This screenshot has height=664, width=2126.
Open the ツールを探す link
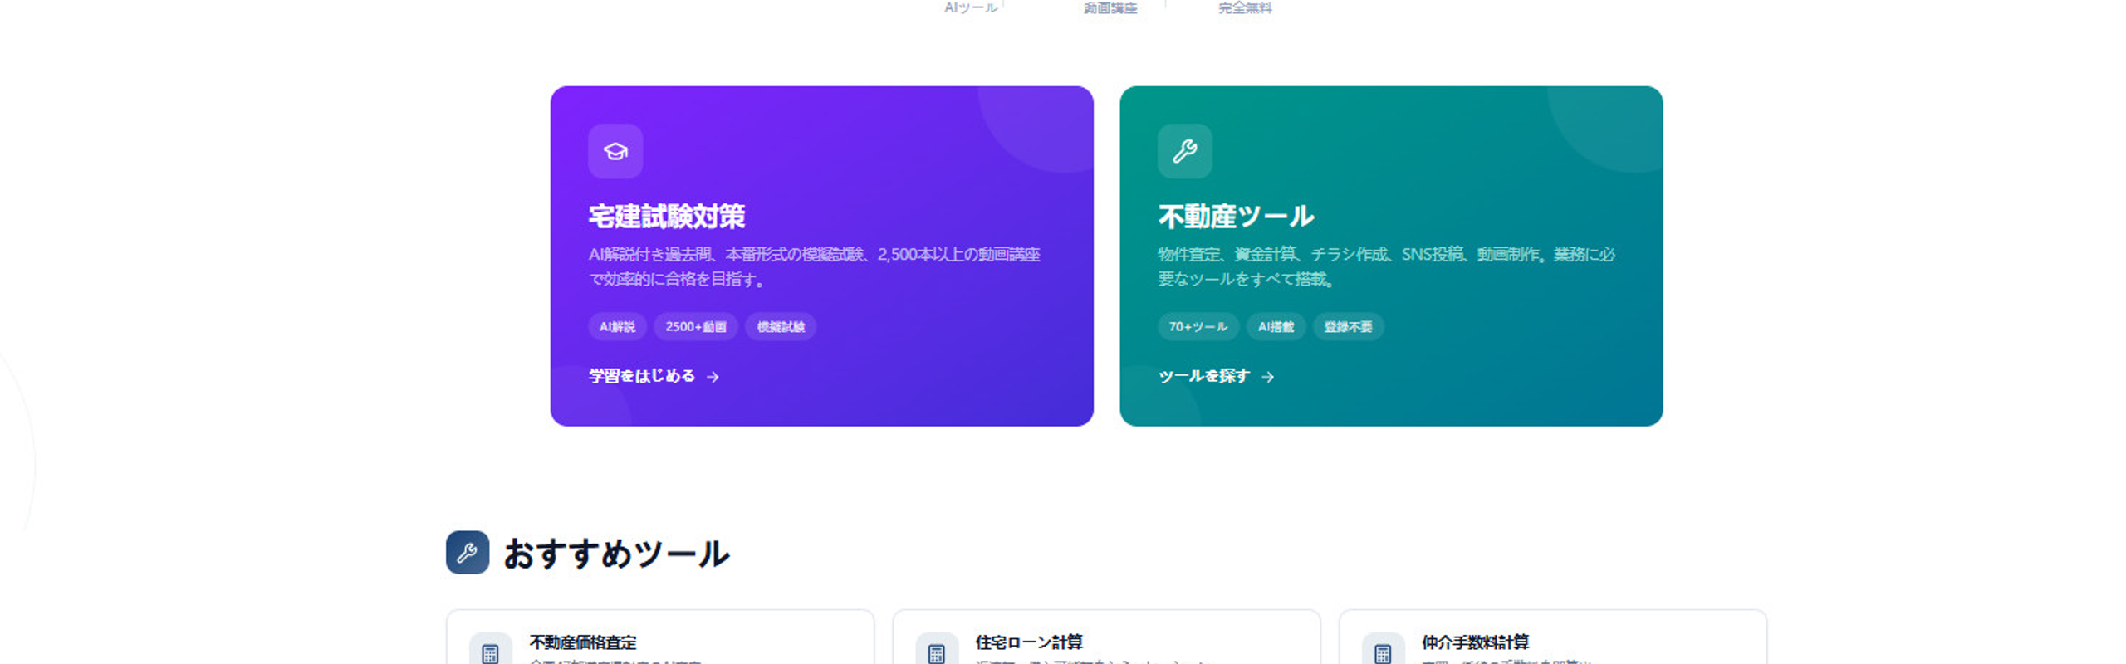[1216, 376]
